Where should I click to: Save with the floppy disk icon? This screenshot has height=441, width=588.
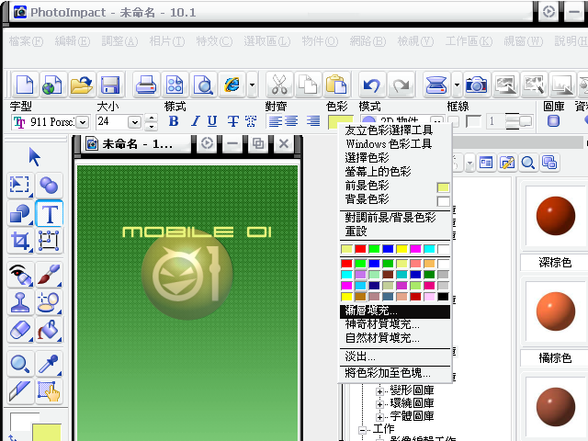tap(110, 85)
